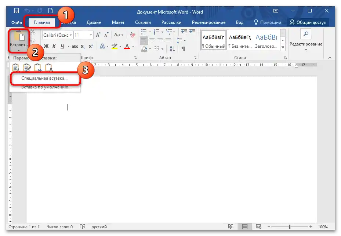
Task: Open the Файл tab
Action: click(17, 22)
